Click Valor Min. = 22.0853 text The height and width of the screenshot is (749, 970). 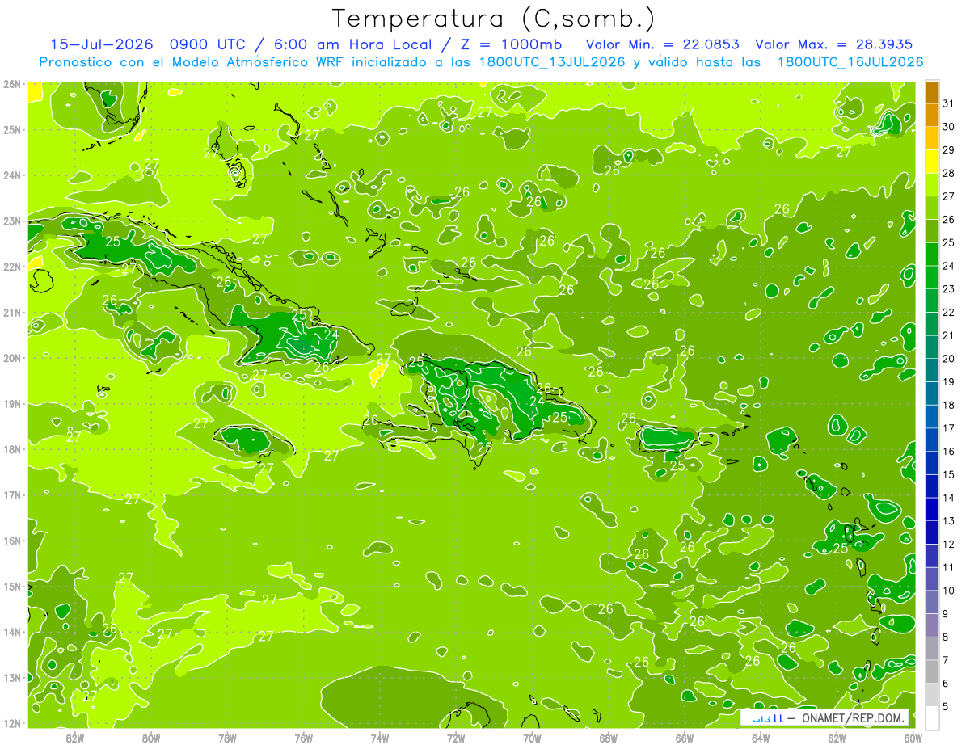662,44
